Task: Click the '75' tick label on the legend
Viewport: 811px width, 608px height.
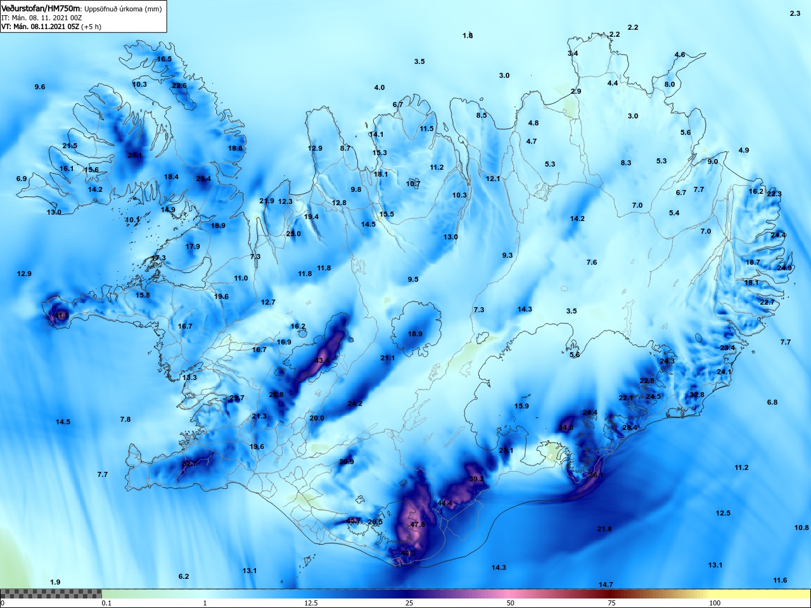Action: (x=611, y=604)
